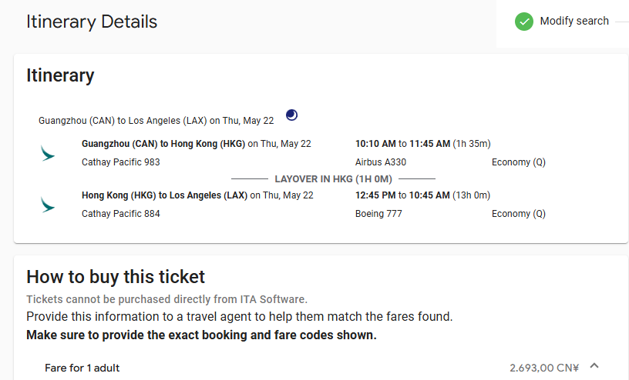The image size is (629, 380).
Task: Click Cathay Pacific logo for flight 884
Action: point(48,205)
